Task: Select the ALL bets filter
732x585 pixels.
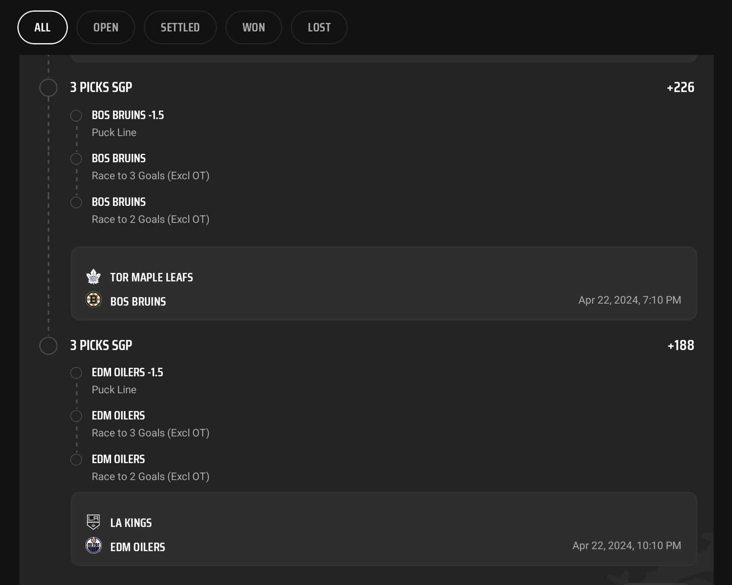Action: click(42, 27)
